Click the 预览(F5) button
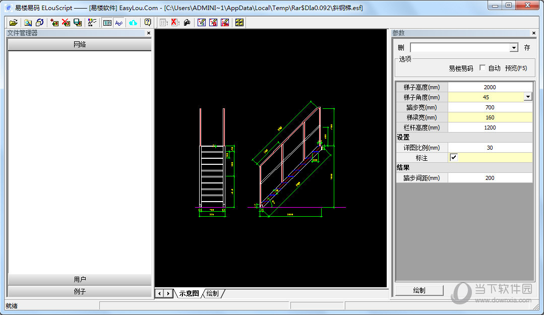544x315 pixels. click(516, 68)
